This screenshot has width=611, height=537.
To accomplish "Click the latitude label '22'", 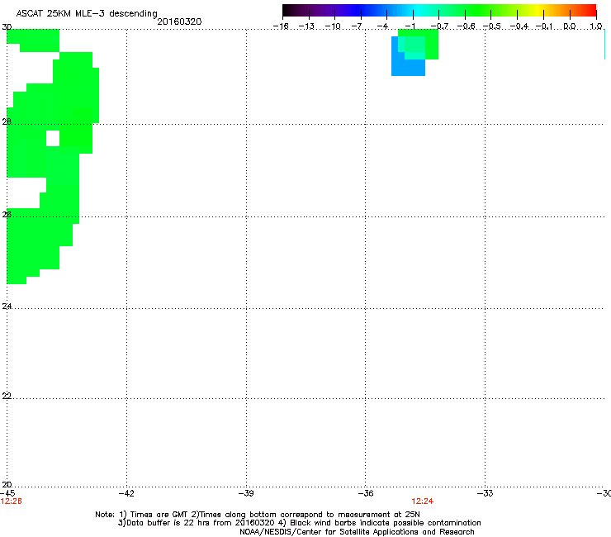I will tap(7, 396).
